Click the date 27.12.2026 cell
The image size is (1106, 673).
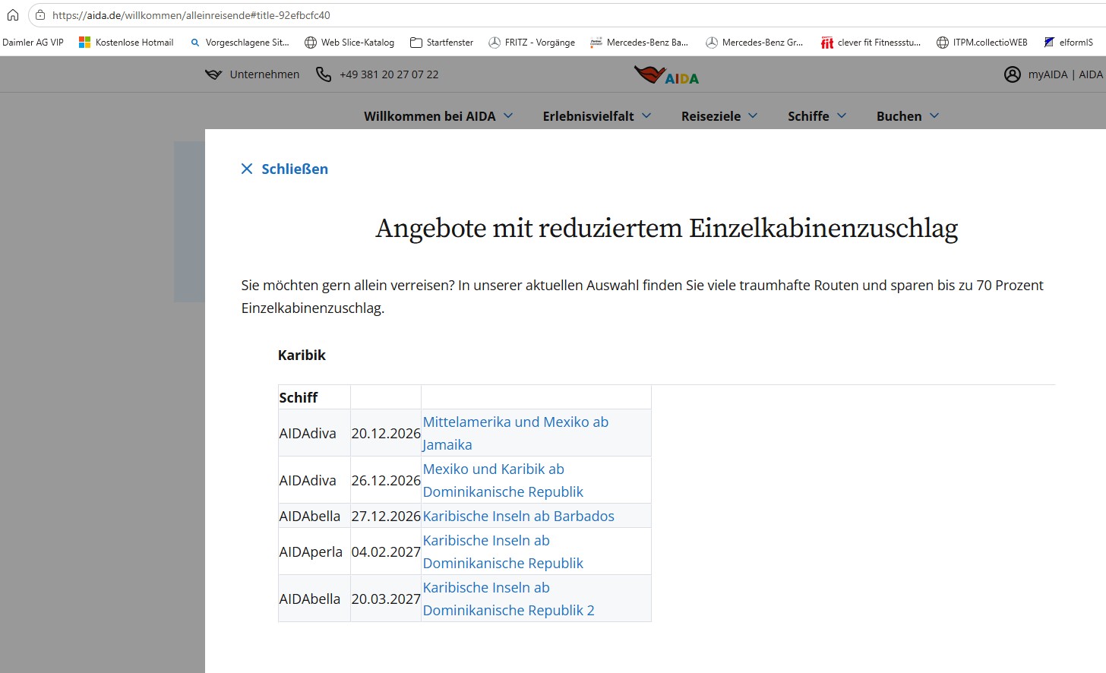[x=386, y=516]
